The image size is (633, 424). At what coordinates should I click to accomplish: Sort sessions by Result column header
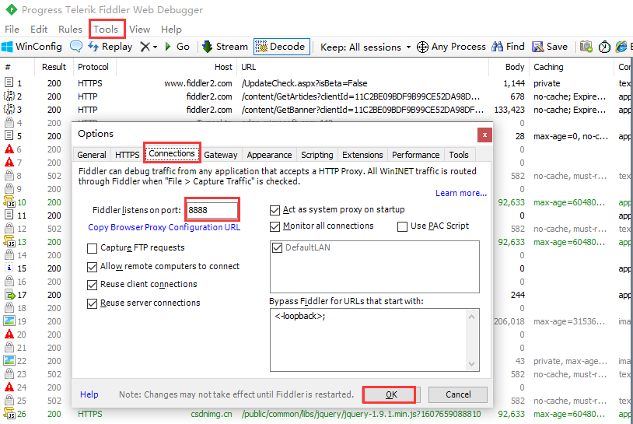click(x=54, y=67)
